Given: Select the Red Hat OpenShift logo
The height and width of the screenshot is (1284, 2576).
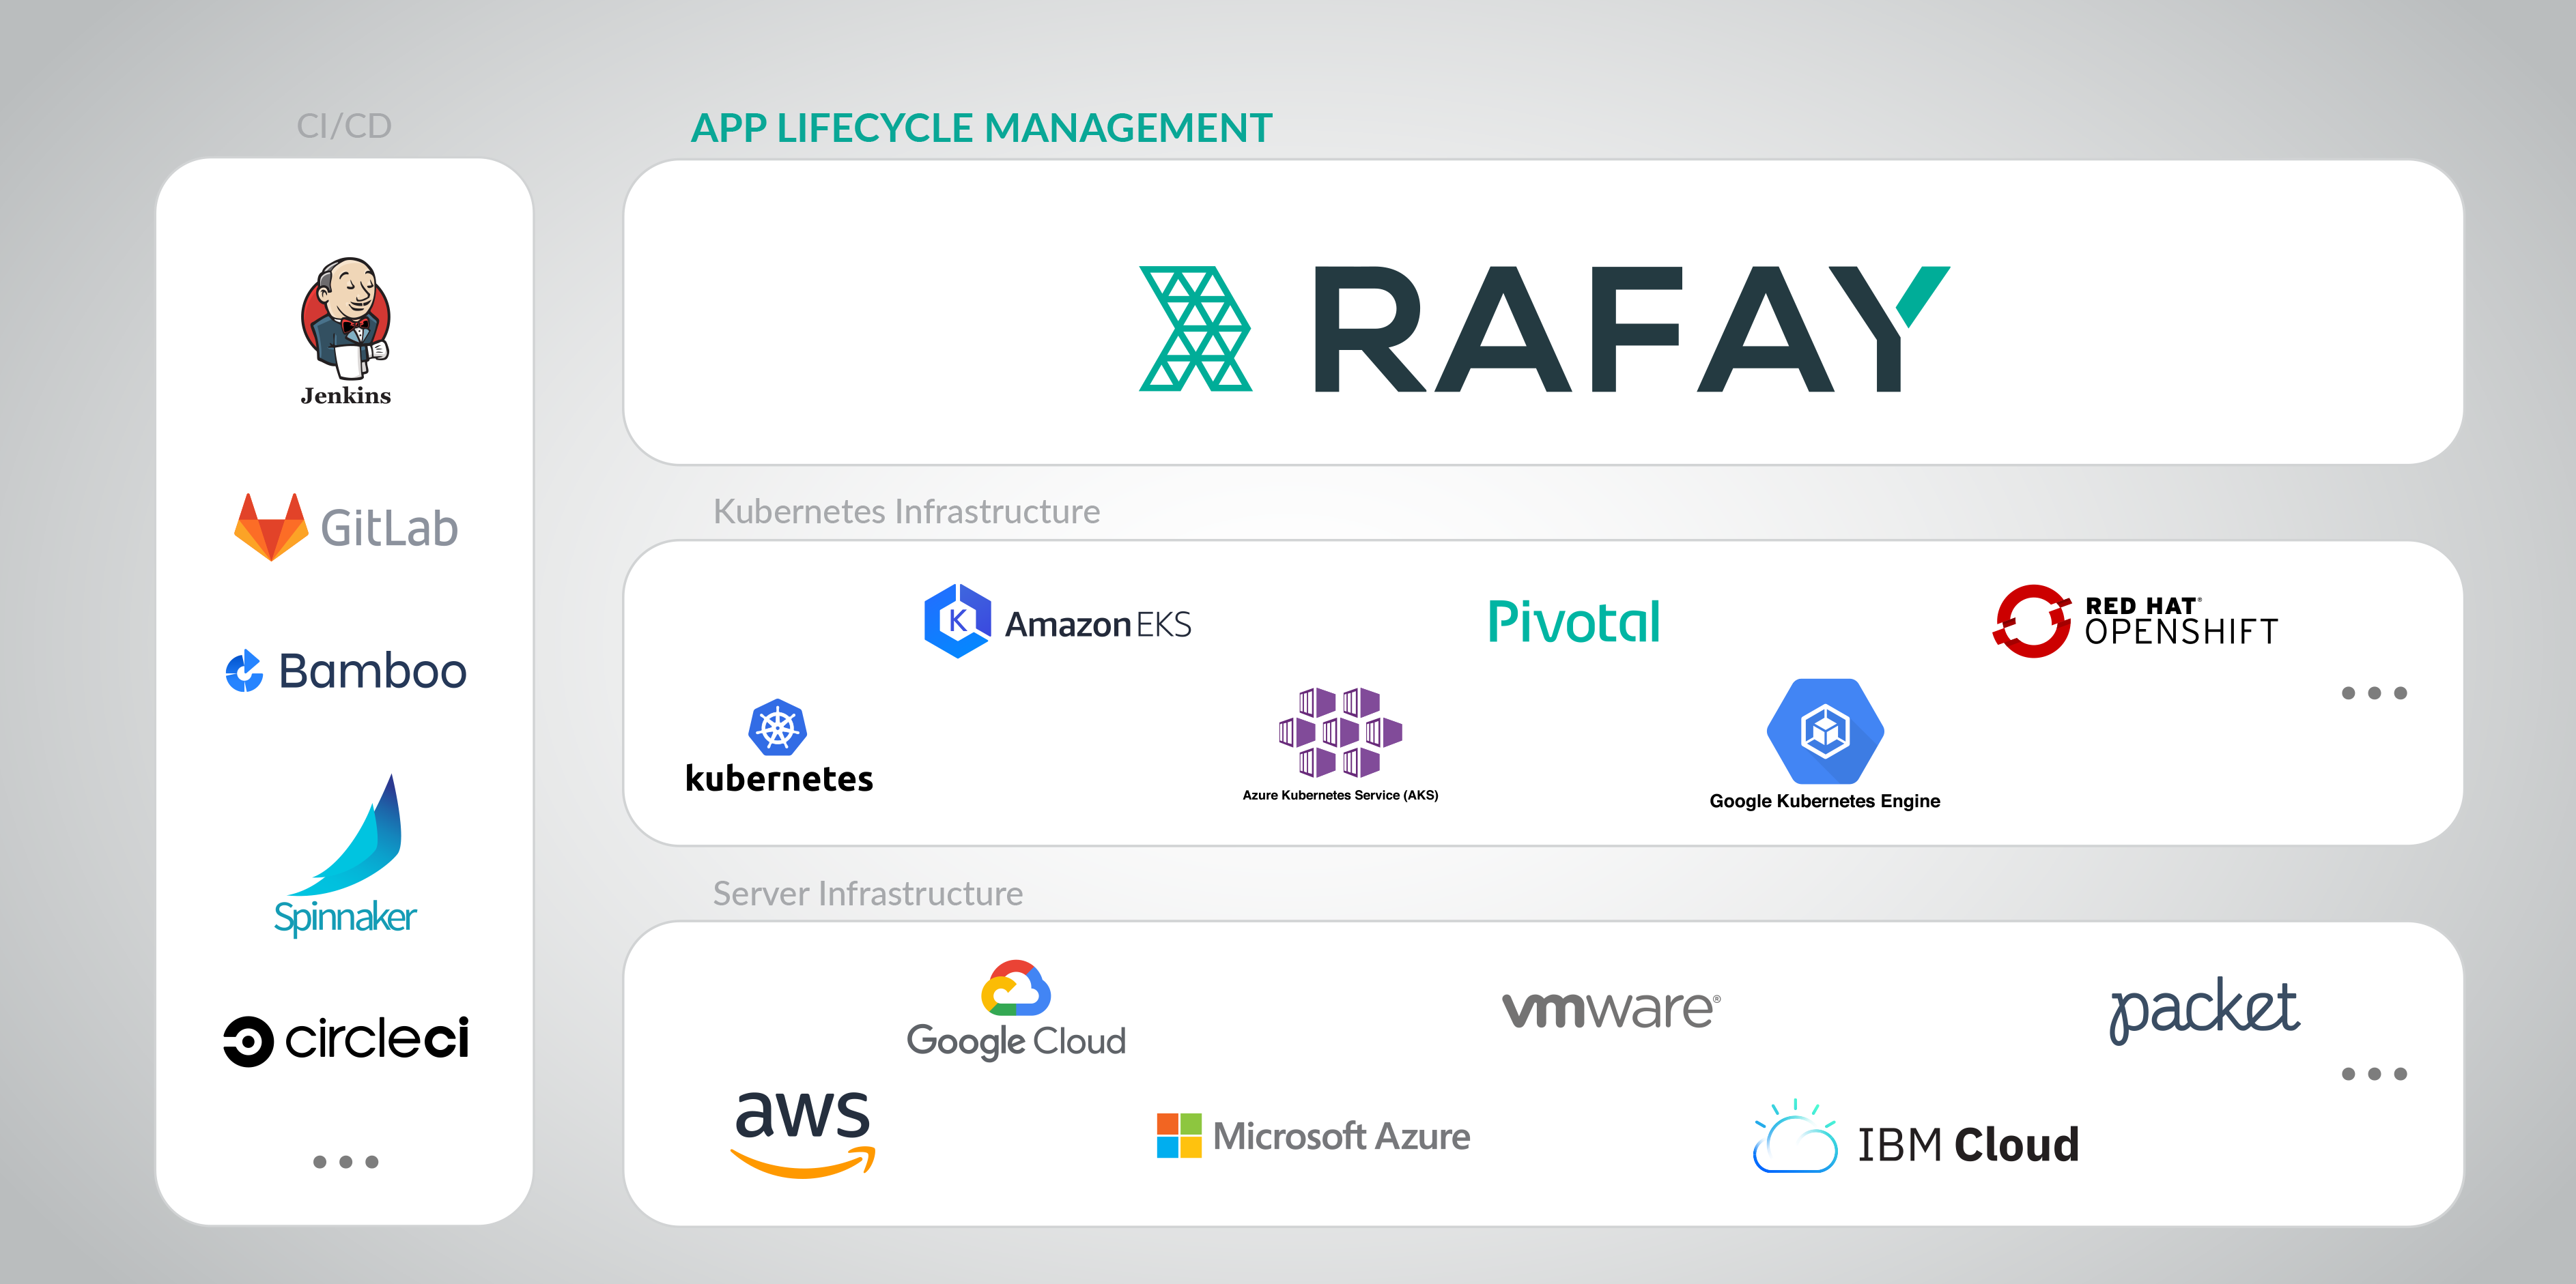Looking at the screenshot, I should click(x=2134, y=622).
